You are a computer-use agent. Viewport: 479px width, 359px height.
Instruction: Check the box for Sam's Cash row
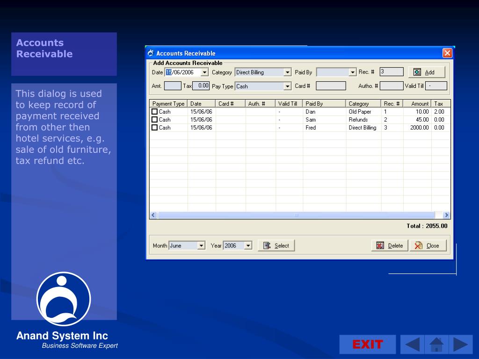click(154, 119)
